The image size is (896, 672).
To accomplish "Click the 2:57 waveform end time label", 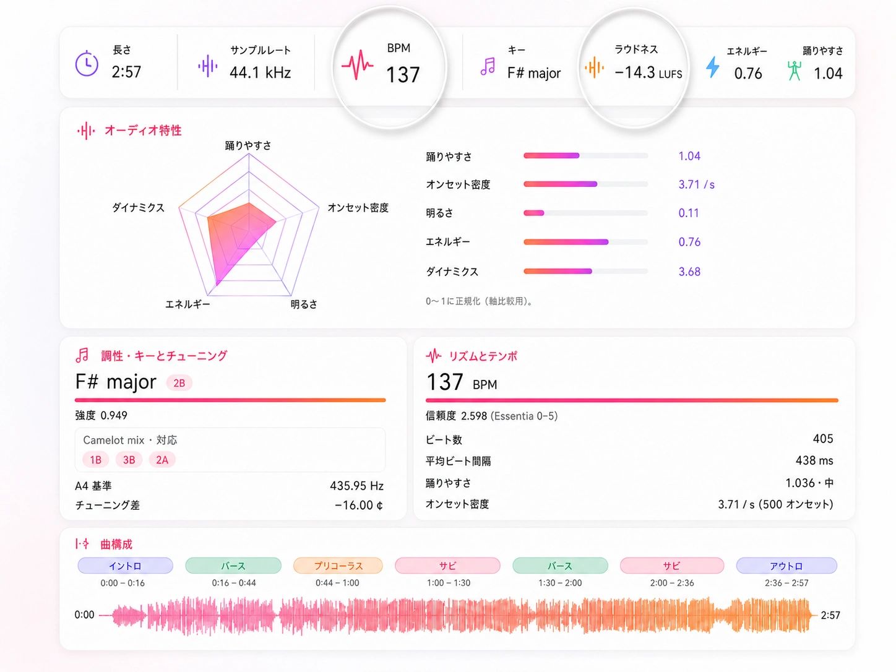I will [830, 615].
